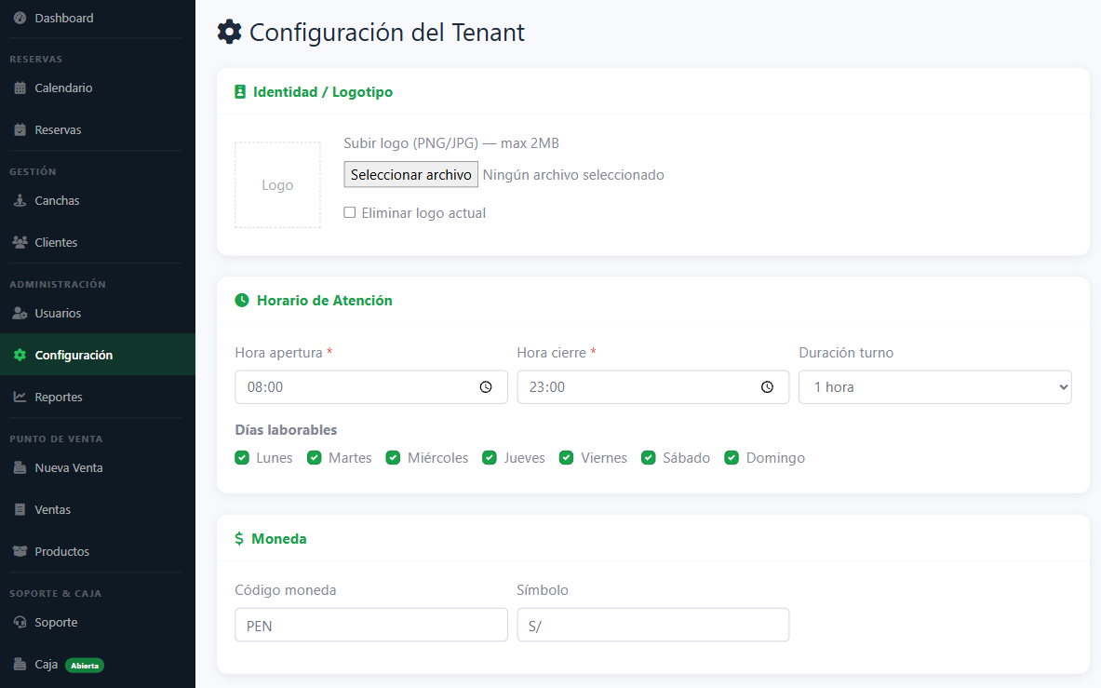The height and width of the screenshot is (688, 1101).
Task: Click the Calendario calendar icon
Action: [x=20, y=88]
